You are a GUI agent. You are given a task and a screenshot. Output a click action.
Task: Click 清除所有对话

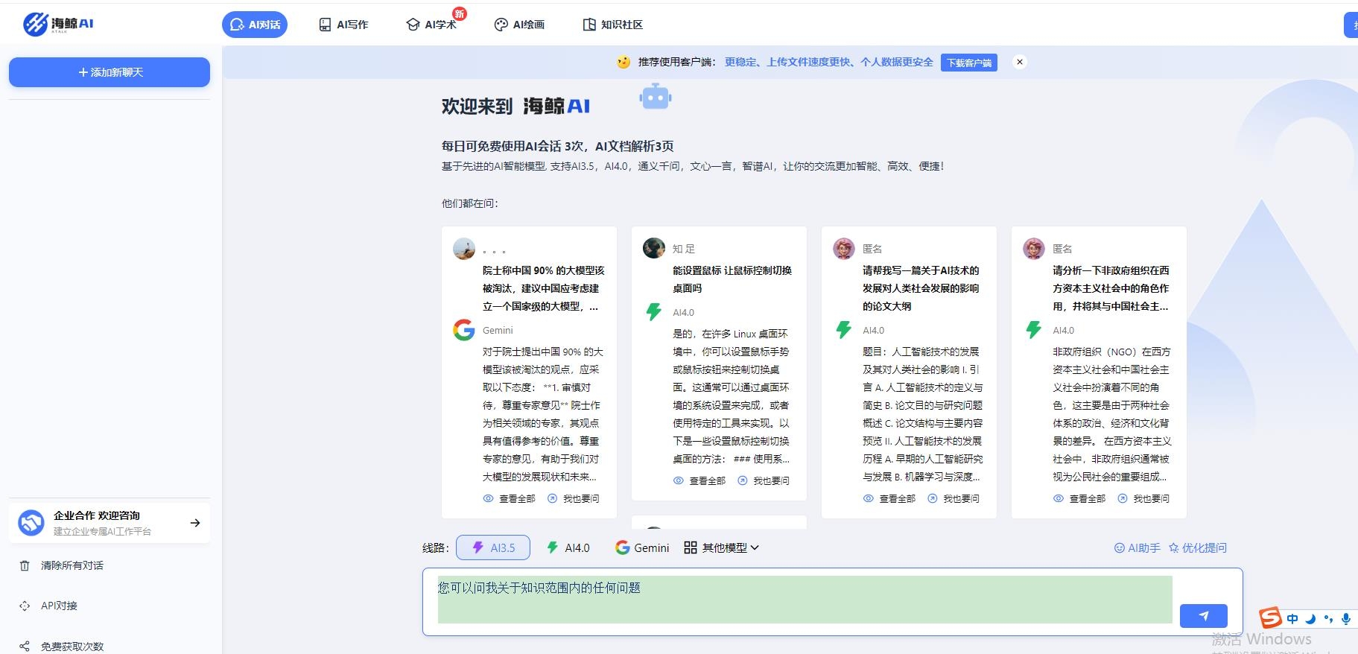[72, 565]
